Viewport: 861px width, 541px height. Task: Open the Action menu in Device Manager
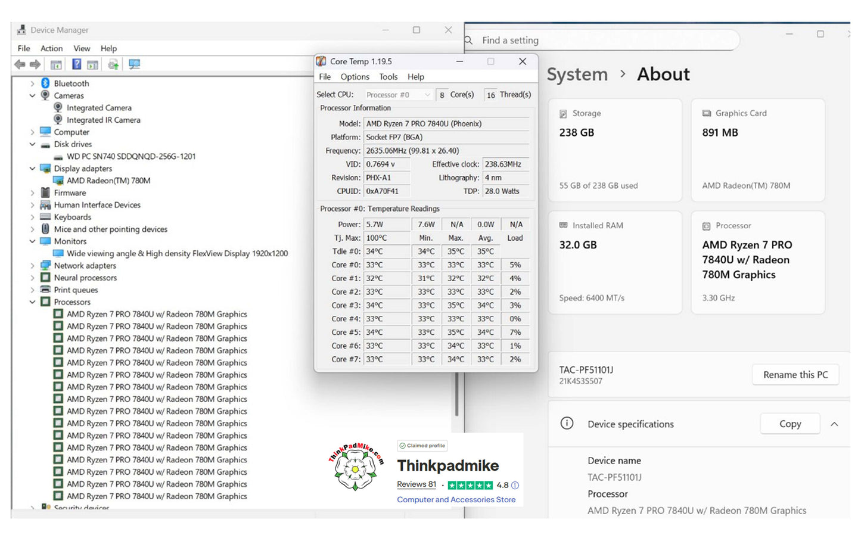pyautogui.click(x=51, y=48)
